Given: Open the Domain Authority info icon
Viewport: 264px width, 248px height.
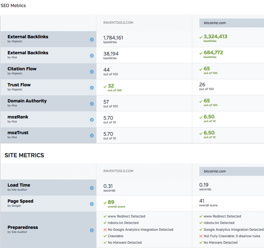Looking at the screenshot, I should point(92,103).
